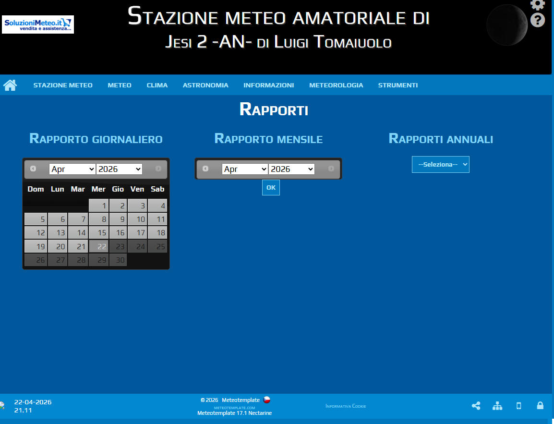Open settings gear icon at top right
This screenshot has width=554, height=424.
[537, 4]
